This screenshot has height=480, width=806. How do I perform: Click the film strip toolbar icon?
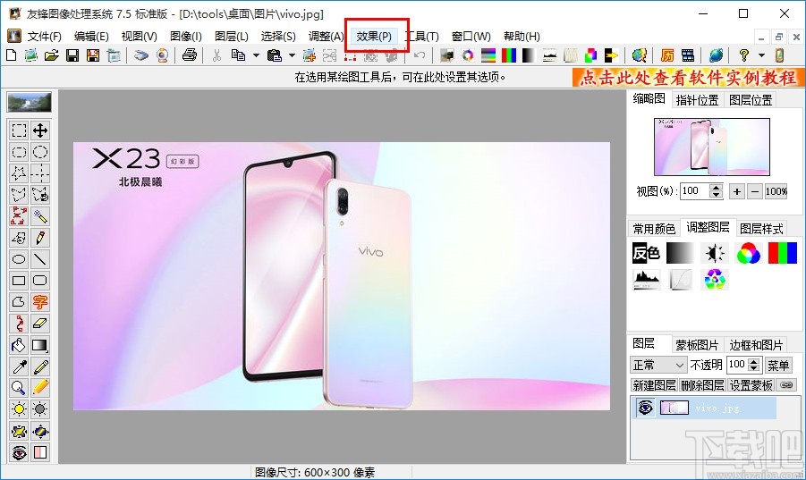[688, 55]
